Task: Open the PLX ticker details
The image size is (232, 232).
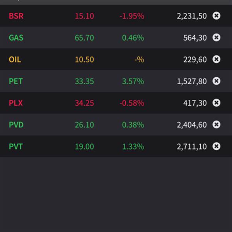Action: pos(16,103)
